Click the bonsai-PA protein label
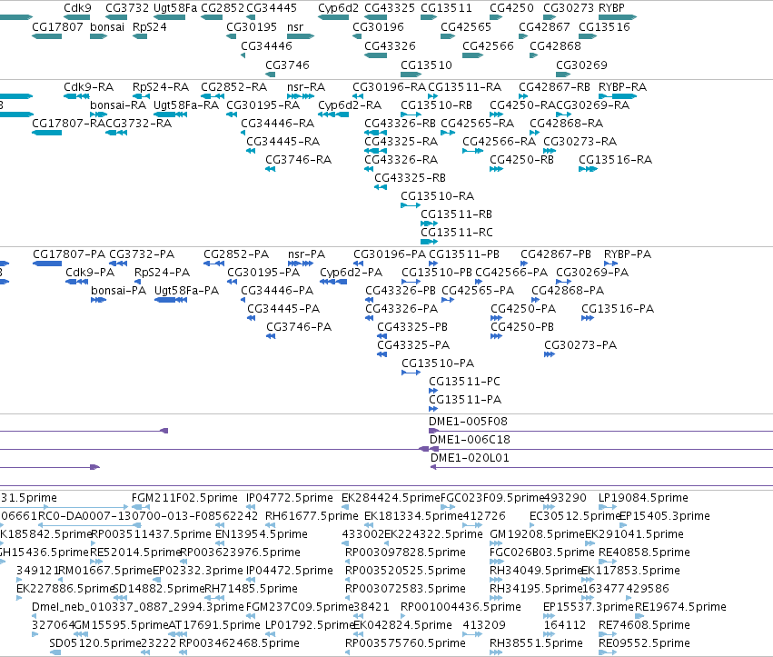 (x=119, y=291)
